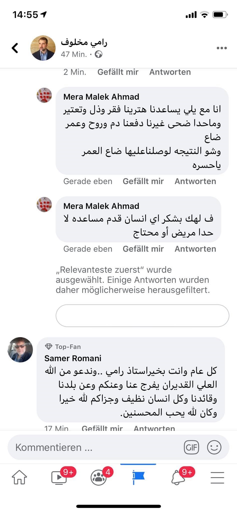The width and height of the screenshot is (237, 513).
Task: Open the Watch video tab
Action: (59, 477)
